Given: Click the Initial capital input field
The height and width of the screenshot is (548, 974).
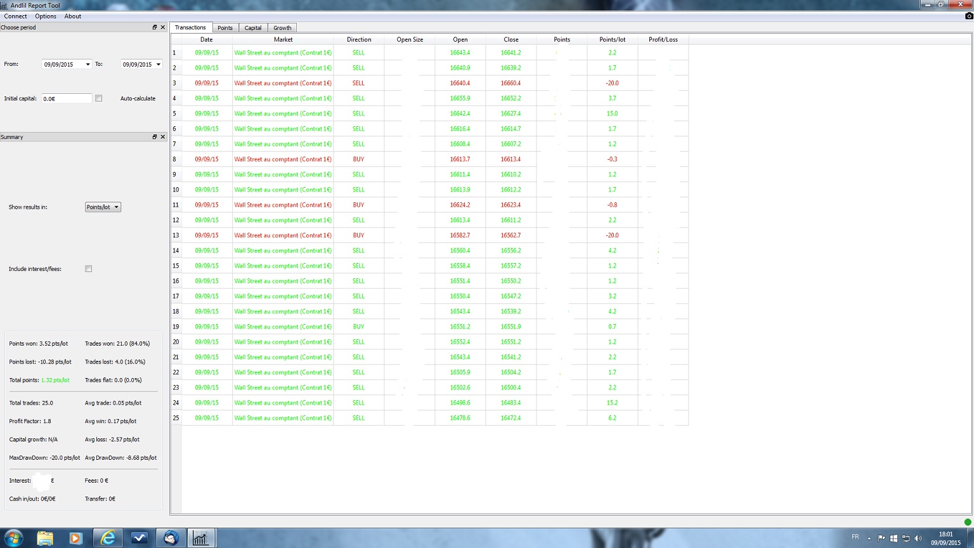Looking at the screenshot, I should [67, 98].
